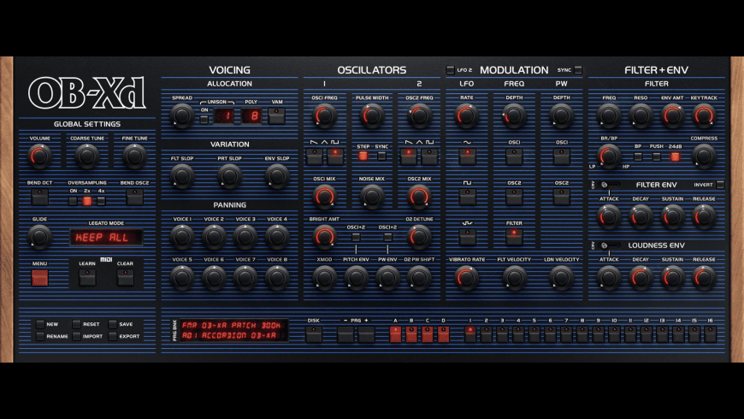Toggle the VAM allocation switch

coord(277,115)
